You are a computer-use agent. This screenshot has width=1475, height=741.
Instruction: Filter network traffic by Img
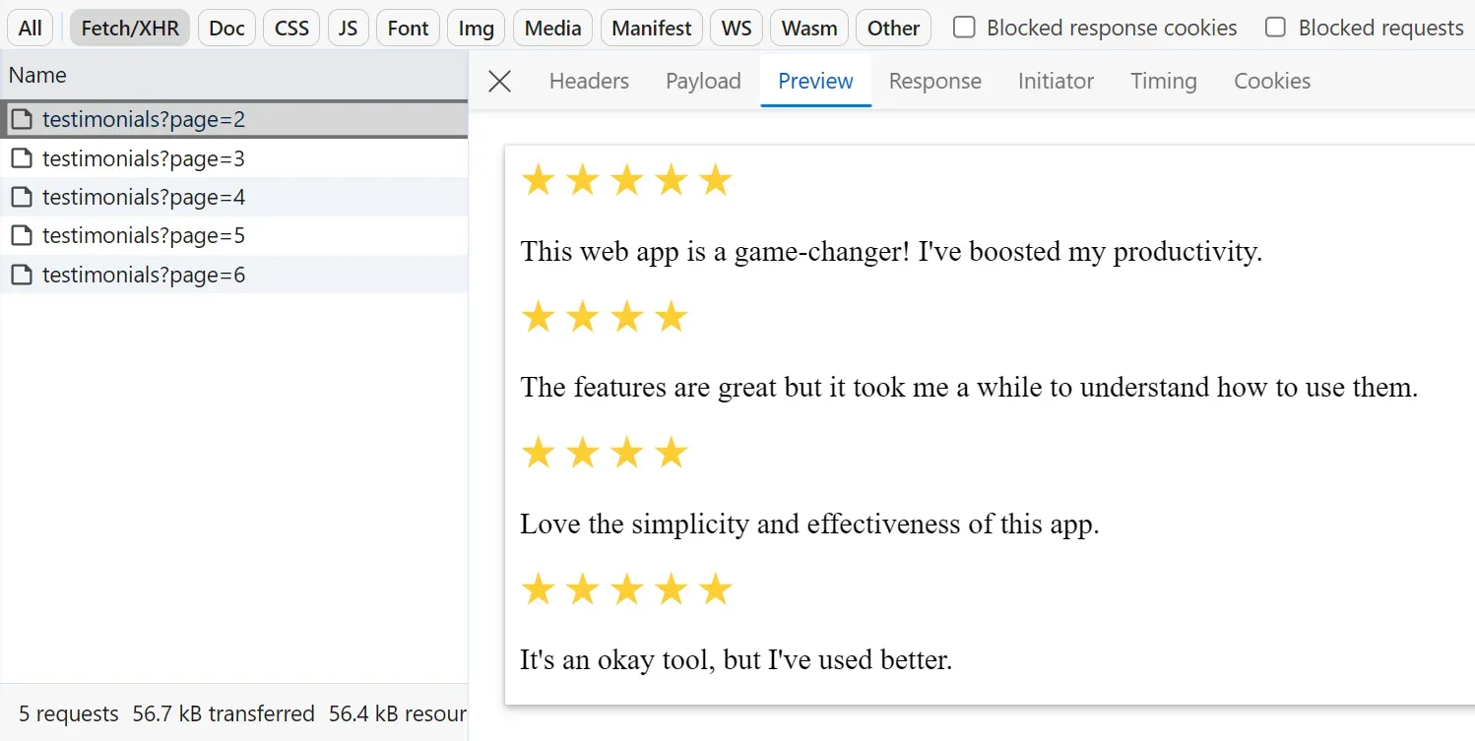click(x=476, y=28)
